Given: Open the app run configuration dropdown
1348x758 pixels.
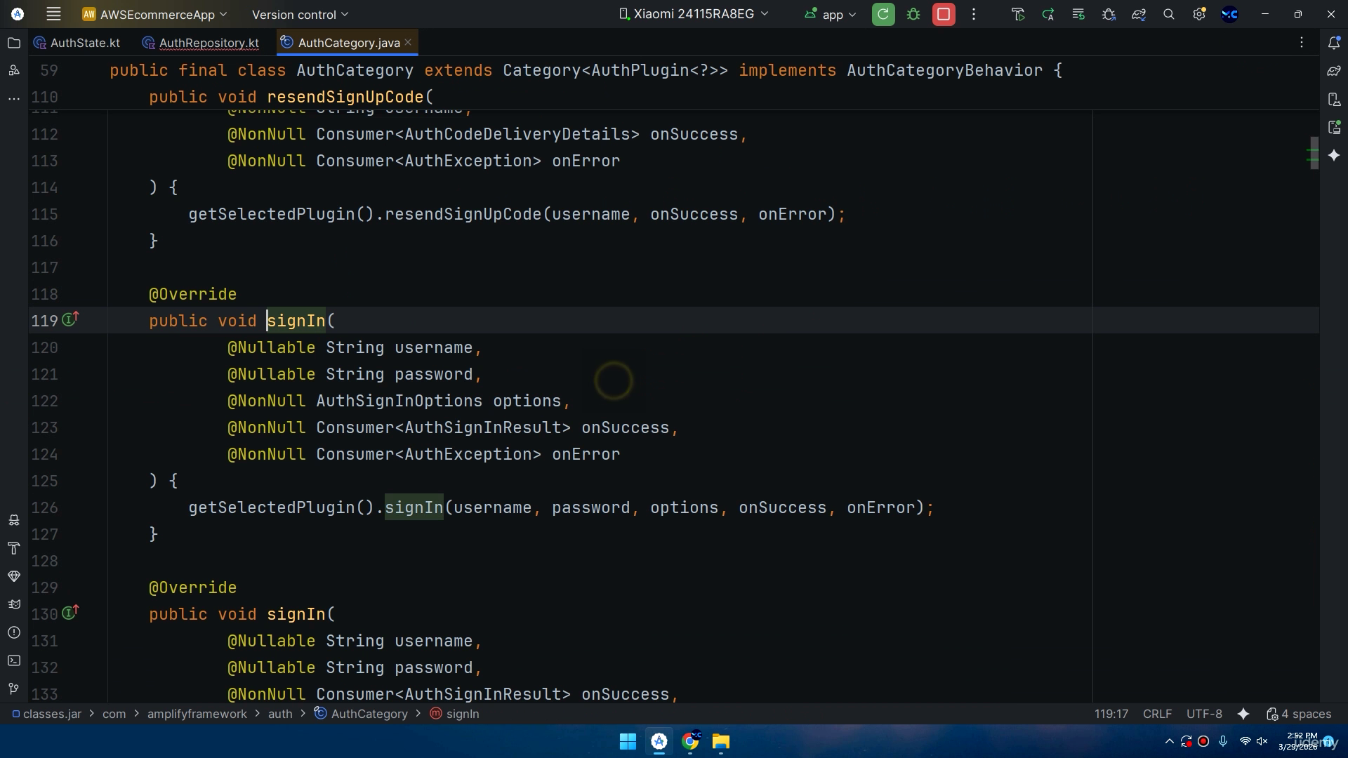Looking at the screenshot, I should click(831, 14).
